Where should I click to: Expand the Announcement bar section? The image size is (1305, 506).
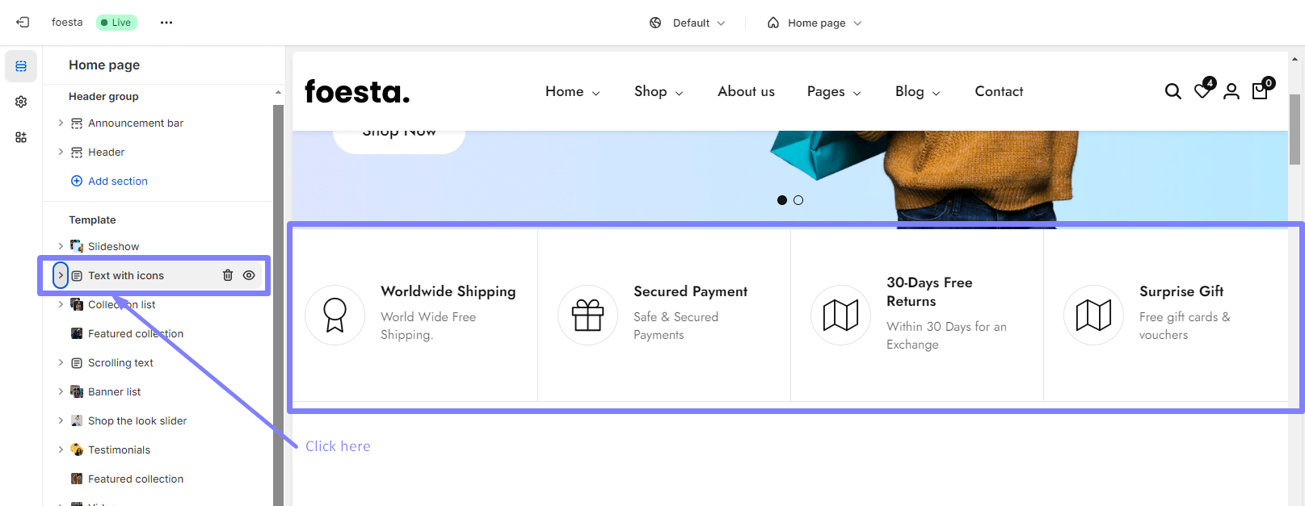point(61,123)
